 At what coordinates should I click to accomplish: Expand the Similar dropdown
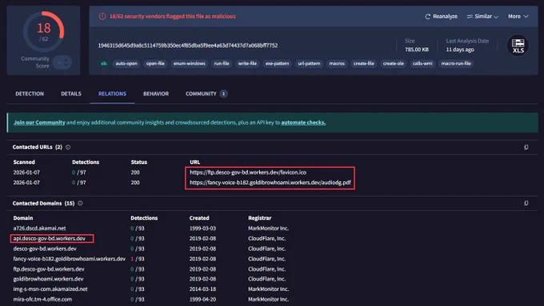(x=482, y=16)
